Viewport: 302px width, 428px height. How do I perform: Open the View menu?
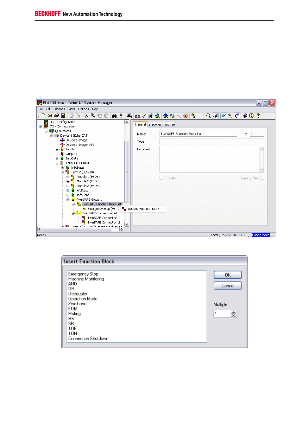(72, 109)
